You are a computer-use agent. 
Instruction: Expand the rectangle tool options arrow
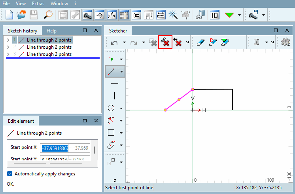pos(121,133)
